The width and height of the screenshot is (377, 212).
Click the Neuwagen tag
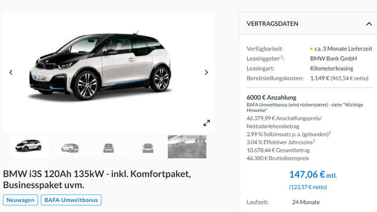21,200
